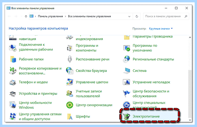Open Программы по умолчанию link text
This screenshot has width=197, height=127.
[145, 48]
